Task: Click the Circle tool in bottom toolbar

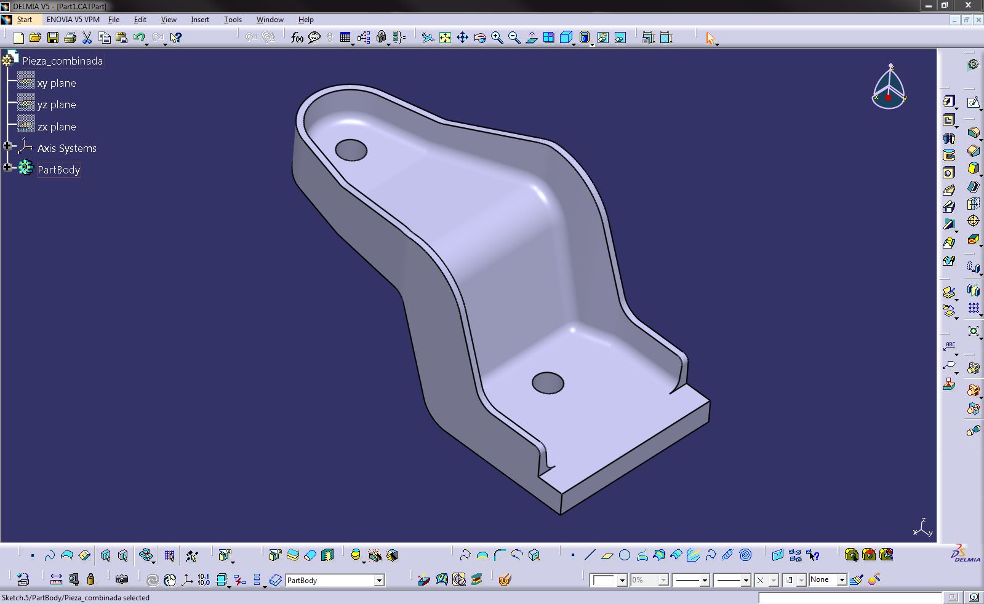Action: pos(625,555)
